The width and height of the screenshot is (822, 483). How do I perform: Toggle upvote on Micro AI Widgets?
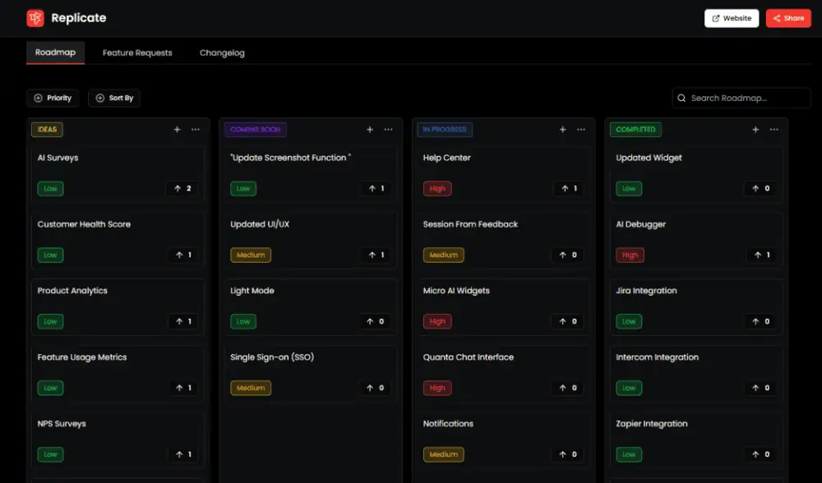coord(568,322)
